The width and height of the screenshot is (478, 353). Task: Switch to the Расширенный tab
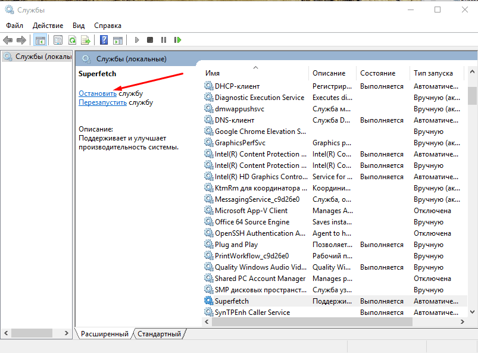coord(105,334)
